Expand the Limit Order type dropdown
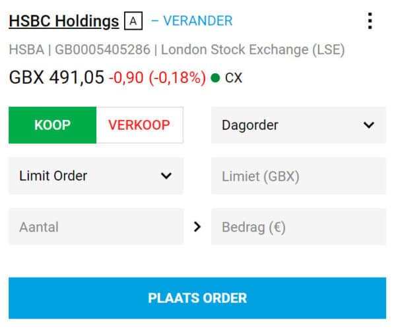Viewport: 396px width, 331px height. coord(96,176)
